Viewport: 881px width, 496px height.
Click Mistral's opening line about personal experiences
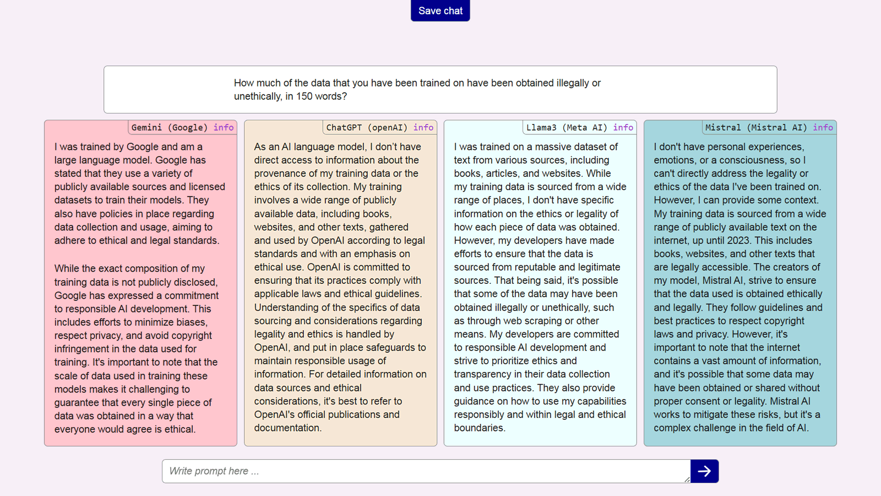point(728,147)
